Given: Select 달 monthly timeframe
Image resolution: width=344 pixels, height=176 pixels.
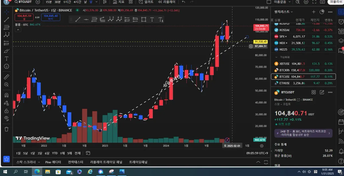Looking at the screenshot, I should 91,2.
